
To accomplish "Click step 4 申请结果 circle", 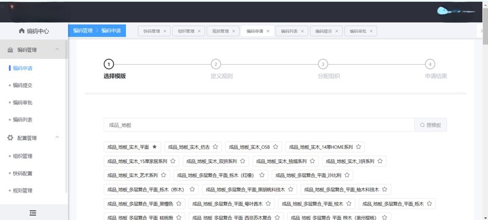I will click(x=430, y=65).
